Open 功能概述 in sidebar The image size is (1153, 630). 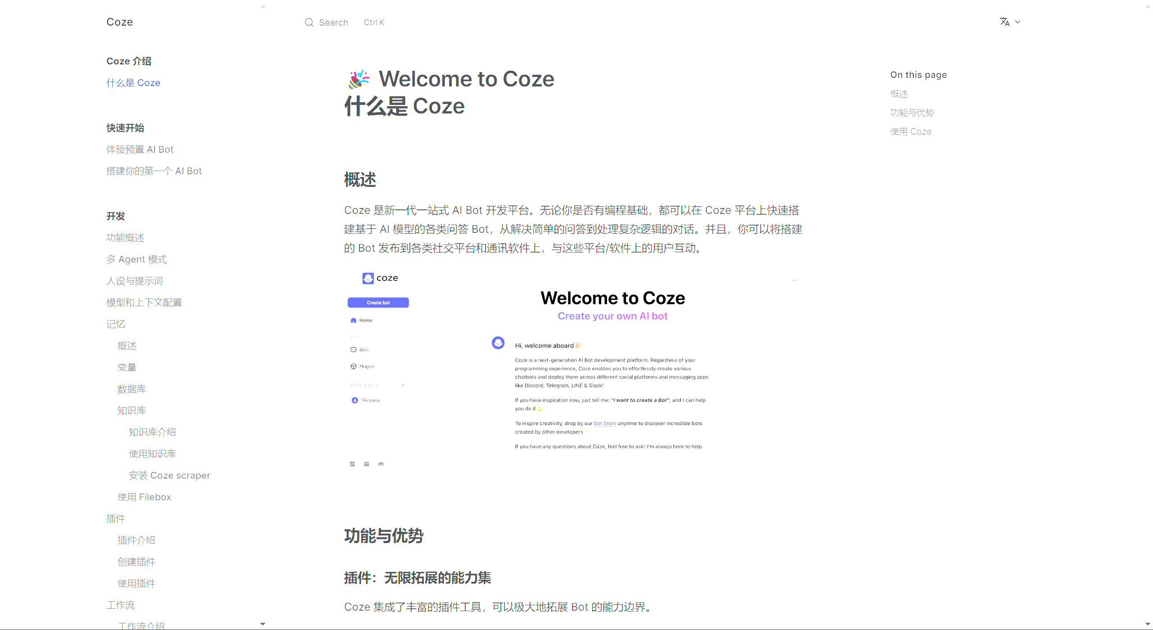(x=125, y=238)
